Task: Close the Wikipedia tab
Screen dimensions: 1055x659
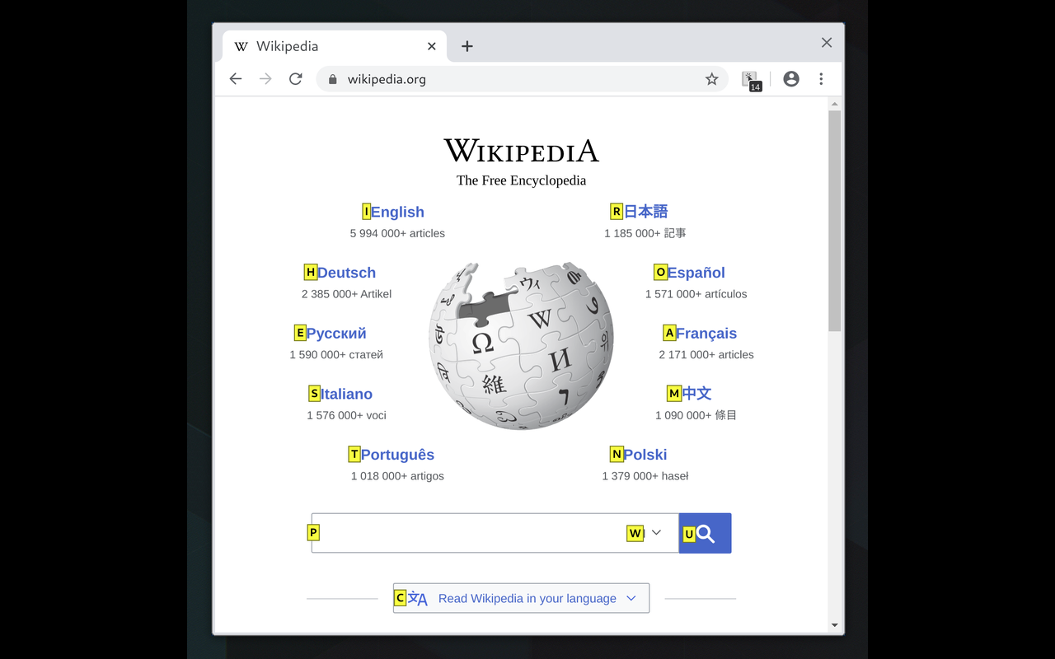Action: point(432,46)
